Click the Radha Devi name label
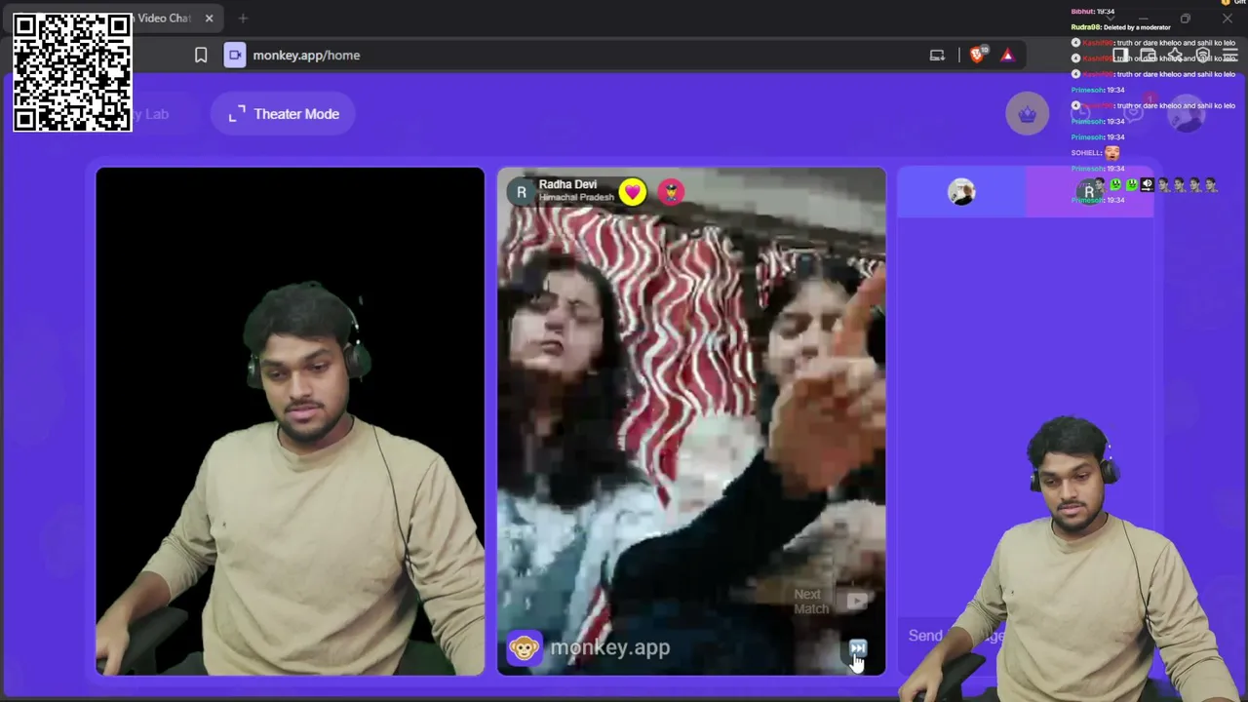Screen dimensions: 1248x702 [x=567, y=184]
